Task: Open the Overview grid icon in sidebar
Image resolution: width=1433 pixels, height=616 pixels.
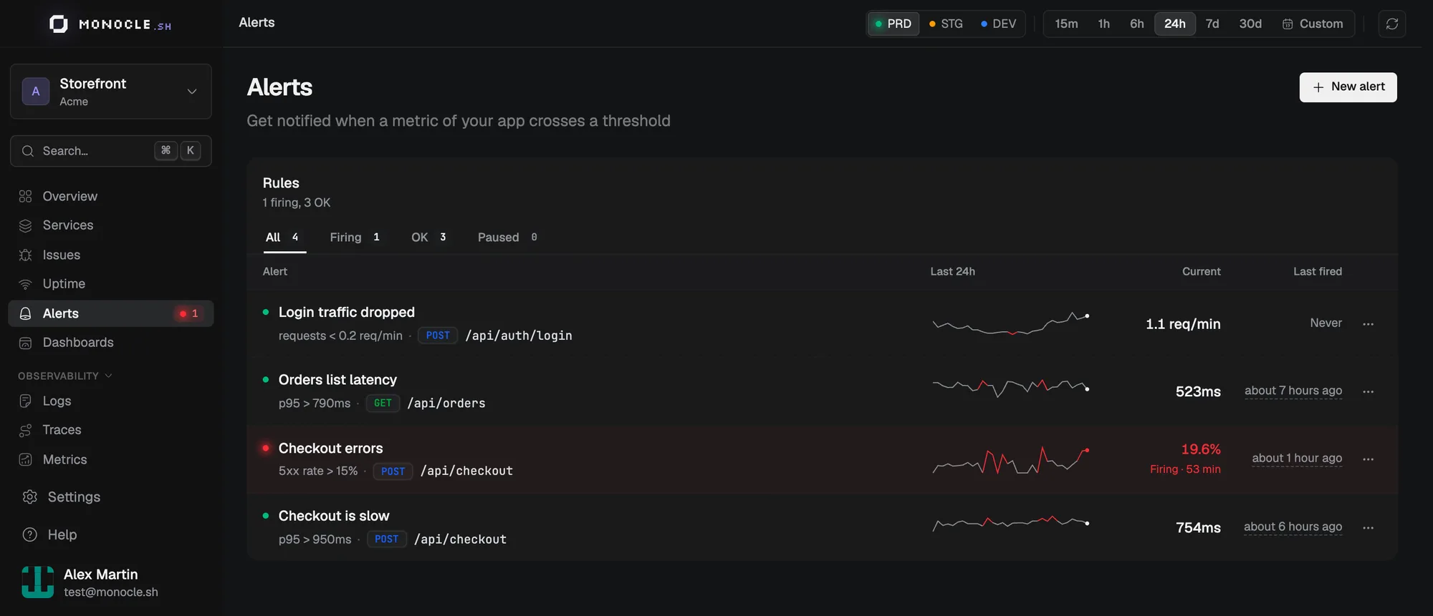Action: click(26, 196)
